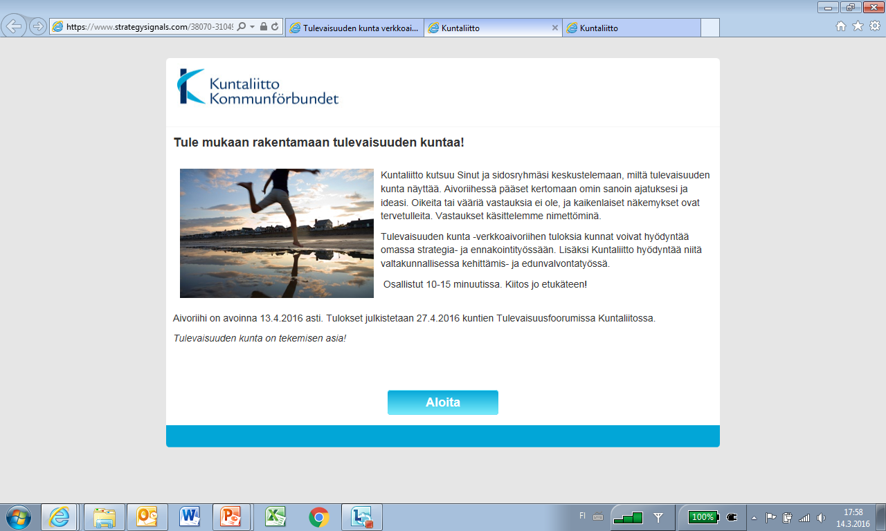886x531 pixels.
Task: Click the Kuntaliitto Kommunförbundet logo
Action: [257, 86]
